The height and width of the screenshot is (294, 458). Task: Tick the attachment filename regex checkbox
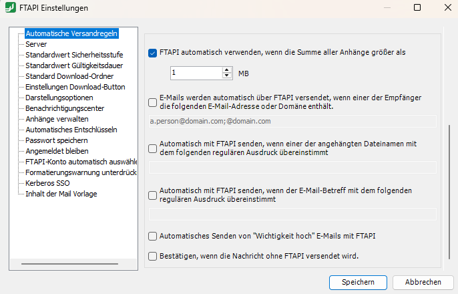click(152, 148)
